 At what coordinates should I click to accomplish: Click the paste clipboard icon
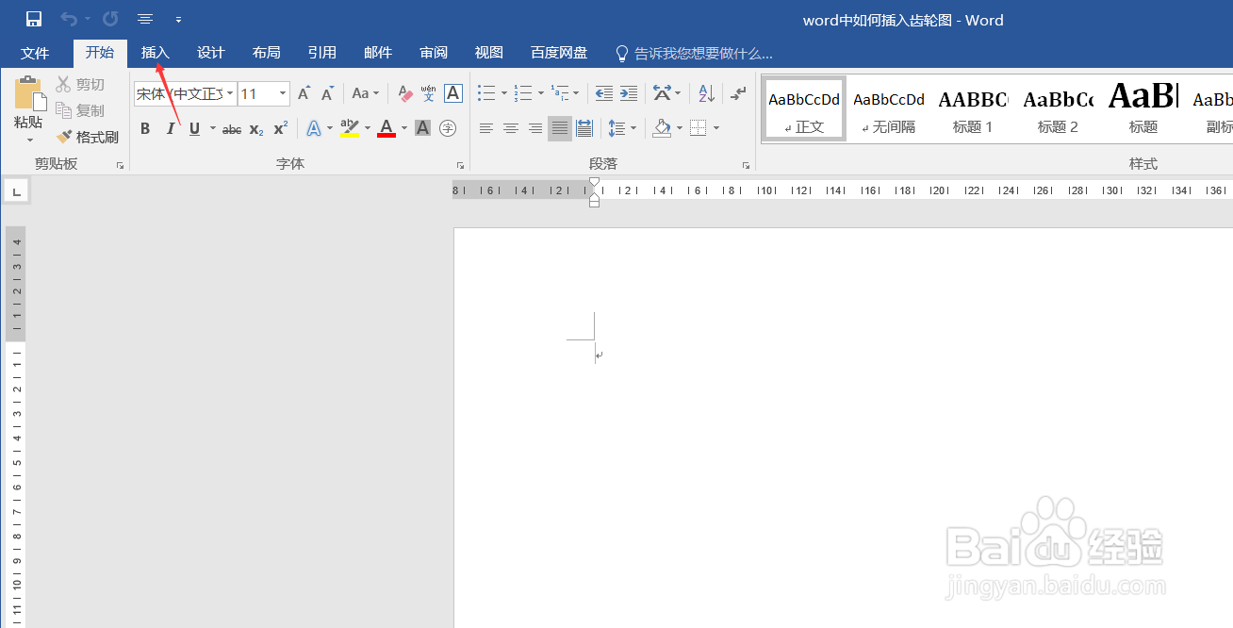(28, 94)
